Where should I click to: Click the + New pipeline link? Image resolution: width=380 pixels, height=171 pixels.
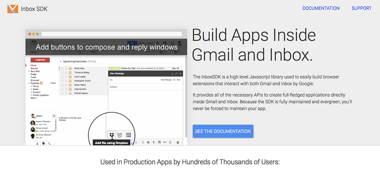53,83
